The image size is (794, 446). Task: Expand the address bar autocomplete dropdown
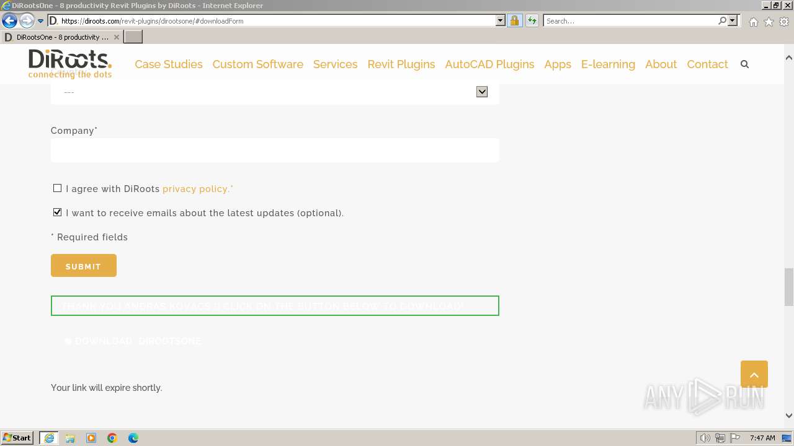(x=501, y=20)
